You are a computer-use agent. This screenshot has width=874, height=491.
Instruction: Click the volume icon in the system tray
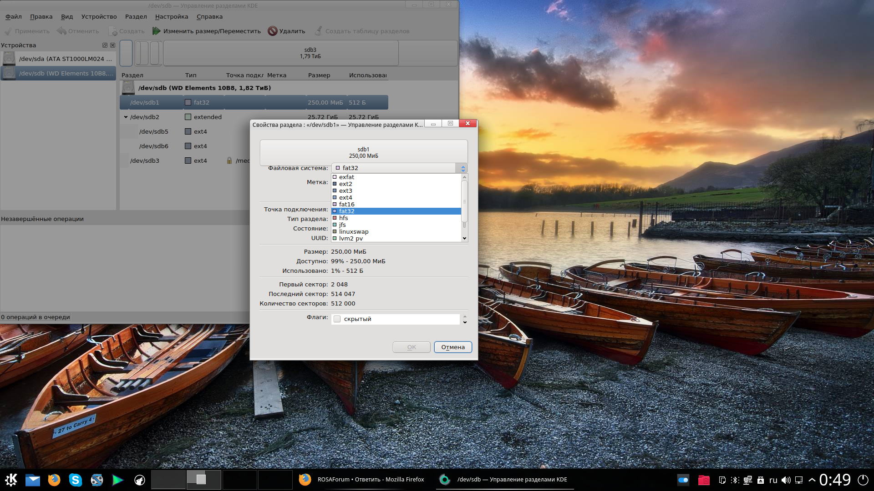coord(786,480)
